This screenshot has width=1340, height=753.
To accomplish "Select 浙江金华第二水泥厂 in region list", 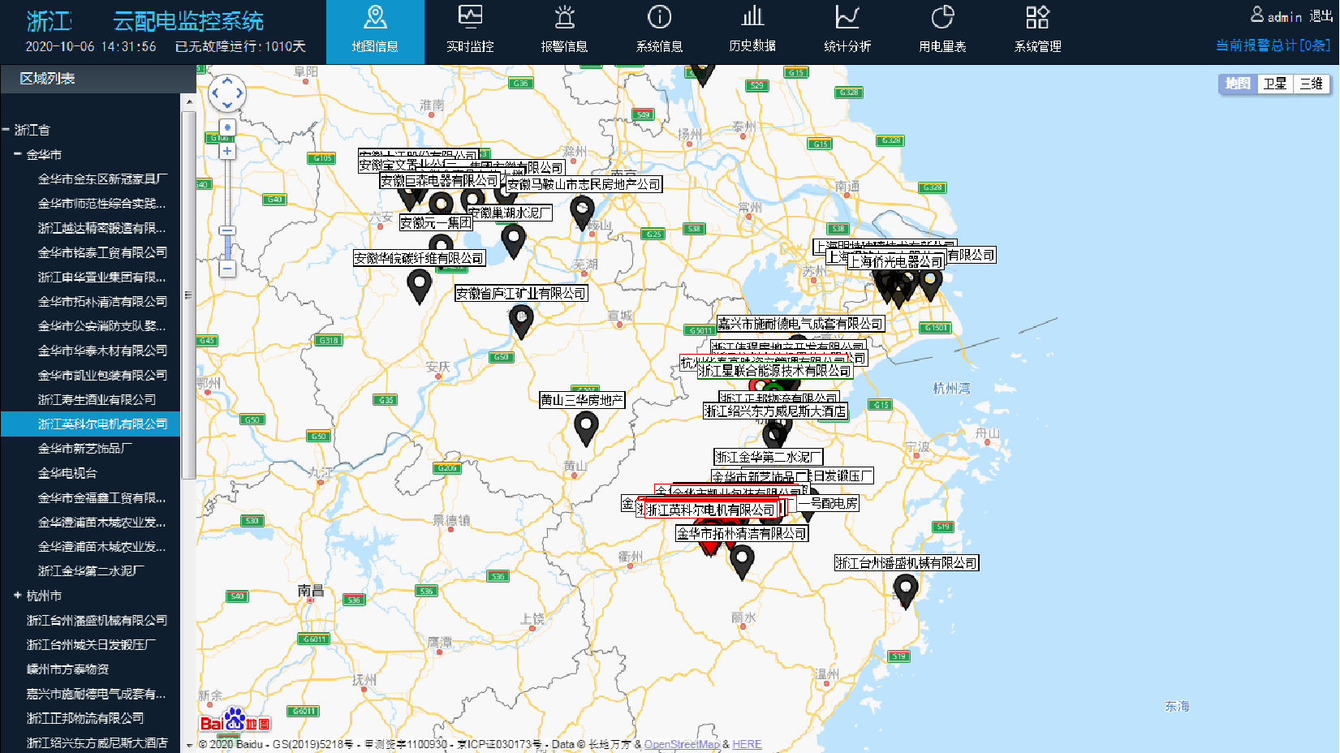I will (x=91, y=571).
